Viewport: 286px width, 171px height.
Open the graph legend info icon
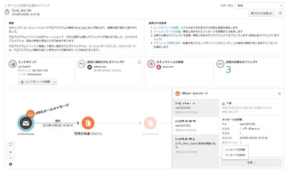[x=10, y=164]
